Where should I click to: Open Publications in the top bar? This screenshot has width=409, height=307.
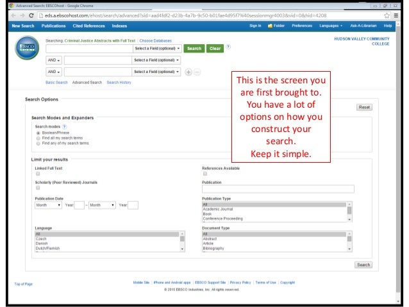coord(53,26)
